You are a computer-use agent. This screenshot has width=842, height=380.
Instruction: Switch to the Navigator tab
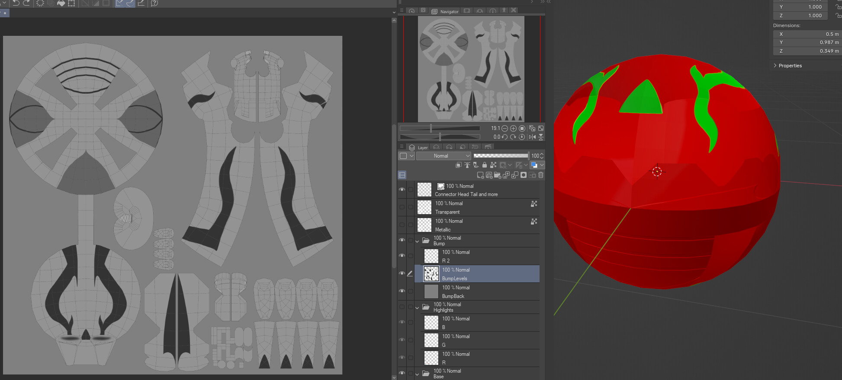(445, 11)
